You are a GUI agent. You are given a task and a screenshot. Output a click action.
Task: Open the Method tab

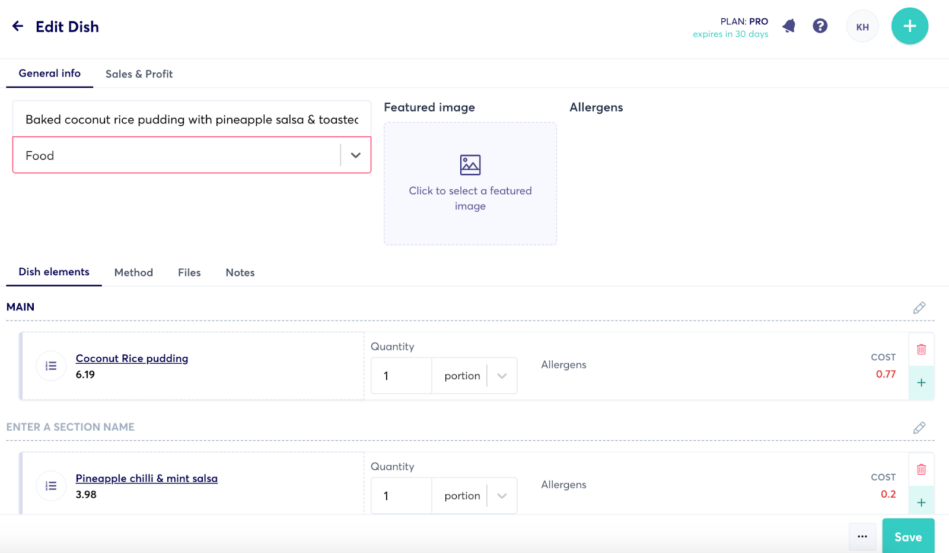coord(133,272)
